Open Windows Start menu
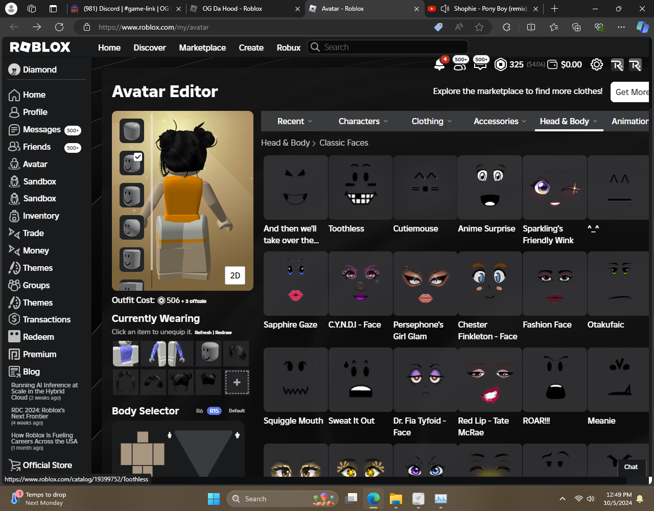654x511 pixels. (214, 499)
